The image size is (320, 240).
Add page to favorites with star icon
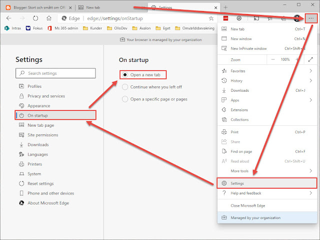pyautogui.click(x=211, y=18)
